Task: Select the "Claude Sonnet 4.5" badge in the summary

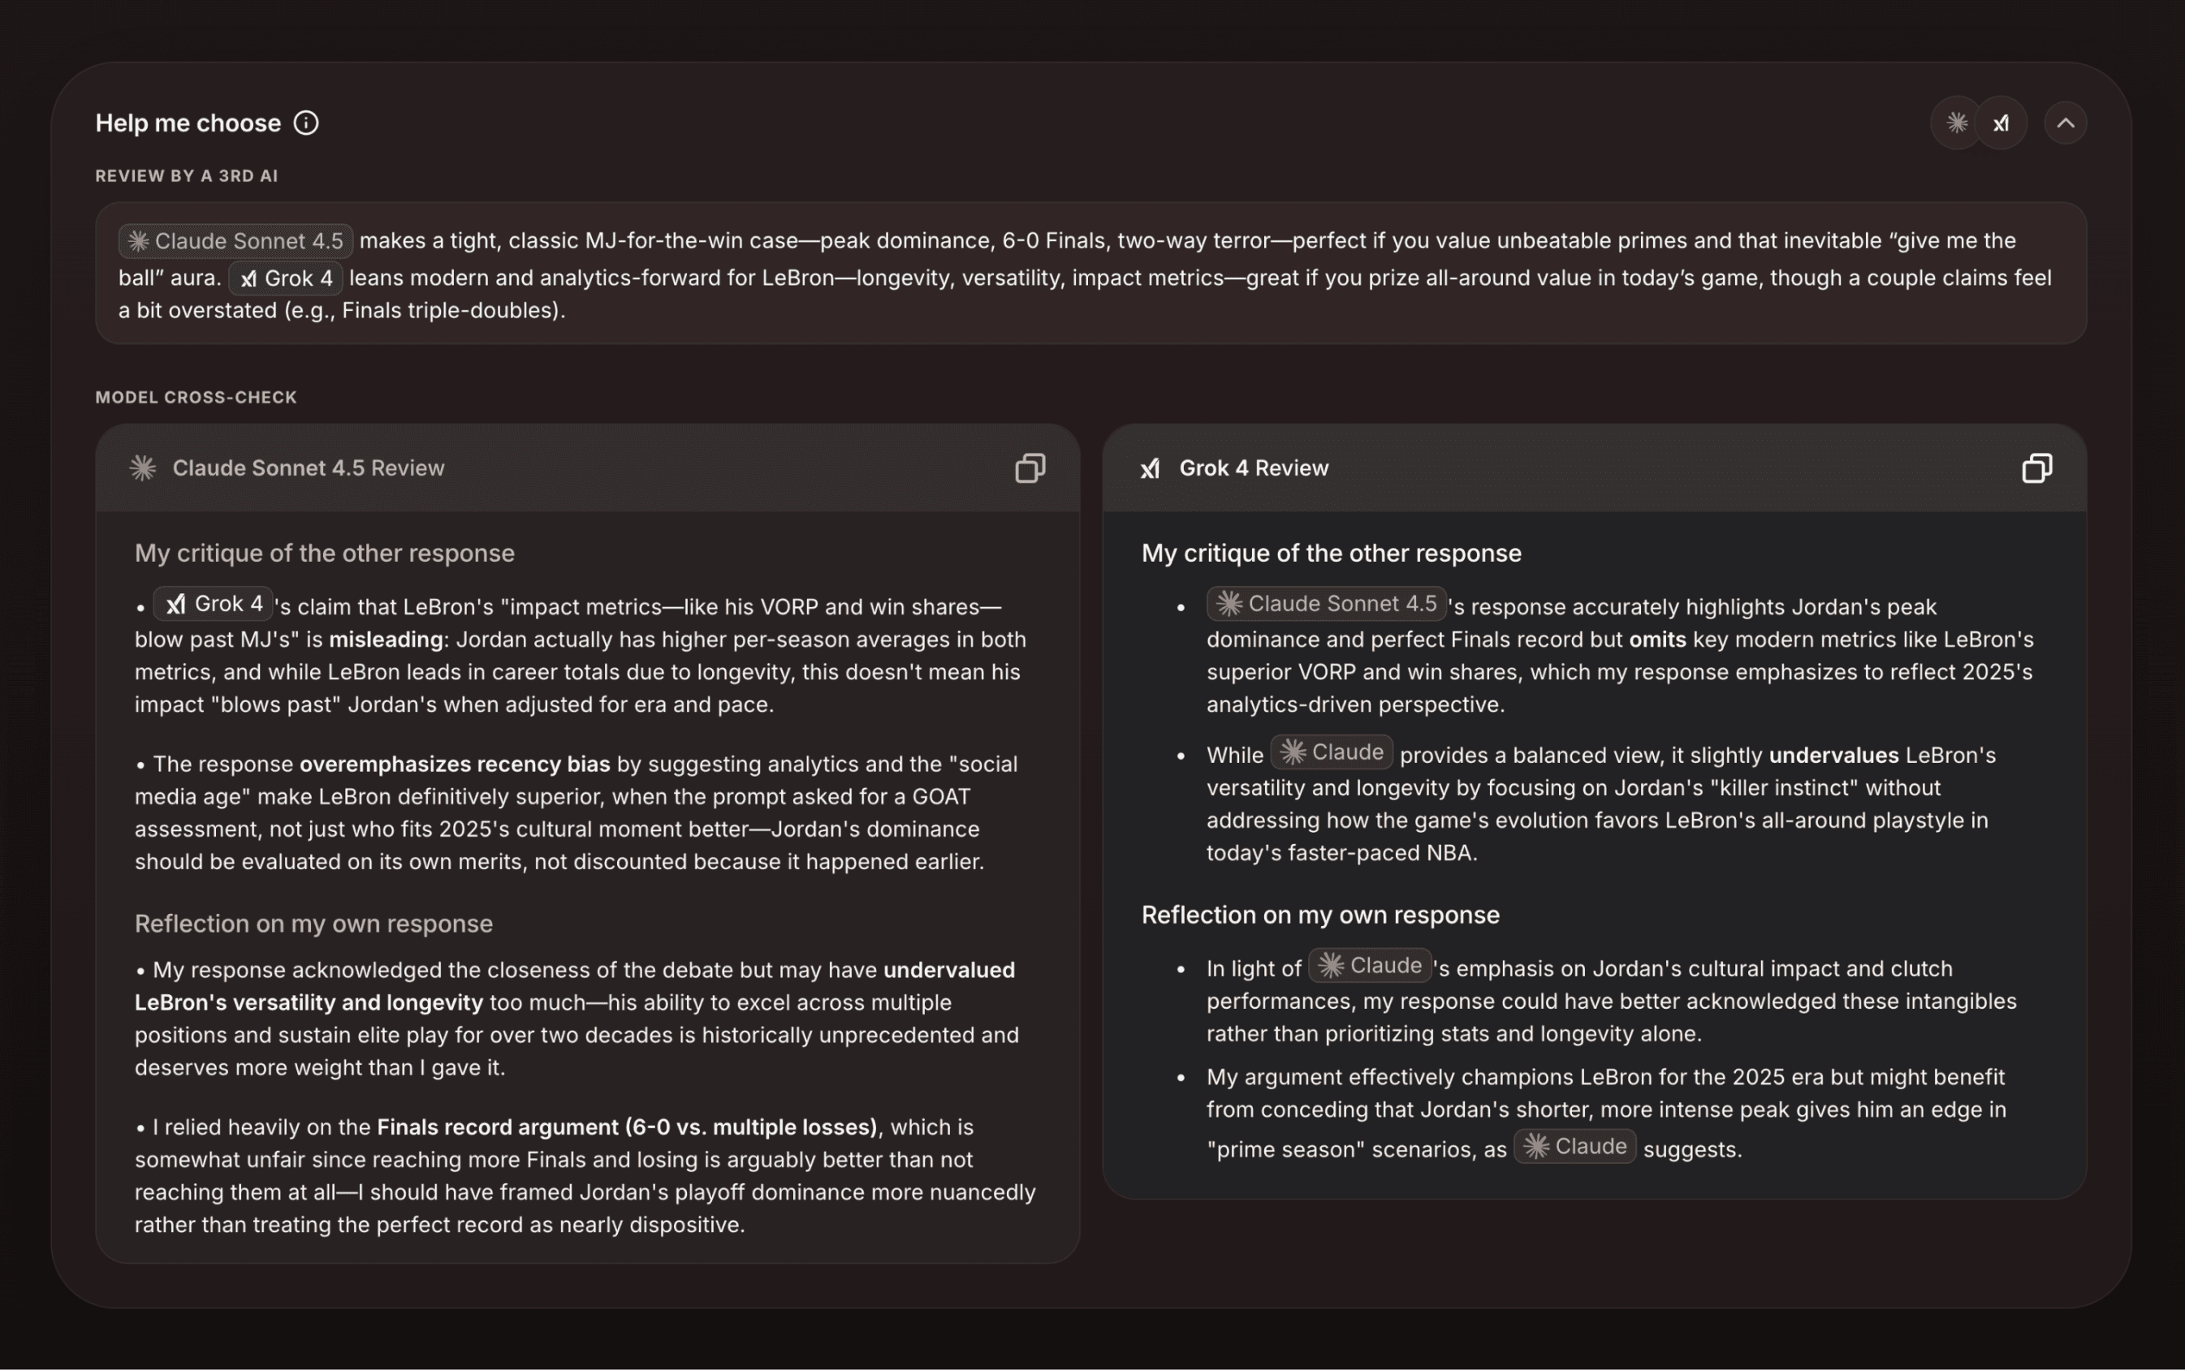Action: point(234,240)
